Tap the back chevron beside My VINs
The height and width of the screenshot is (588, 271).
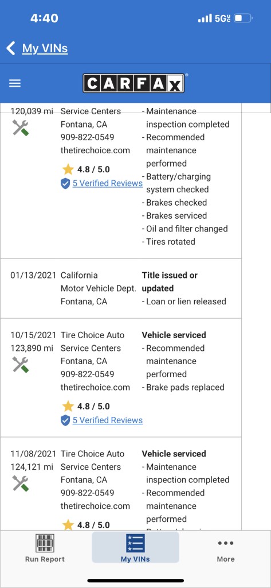(11, 48)
